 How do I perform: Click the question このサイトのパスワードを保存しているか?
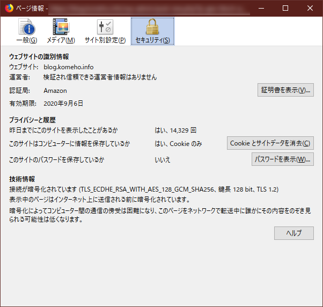pos(57,160)
